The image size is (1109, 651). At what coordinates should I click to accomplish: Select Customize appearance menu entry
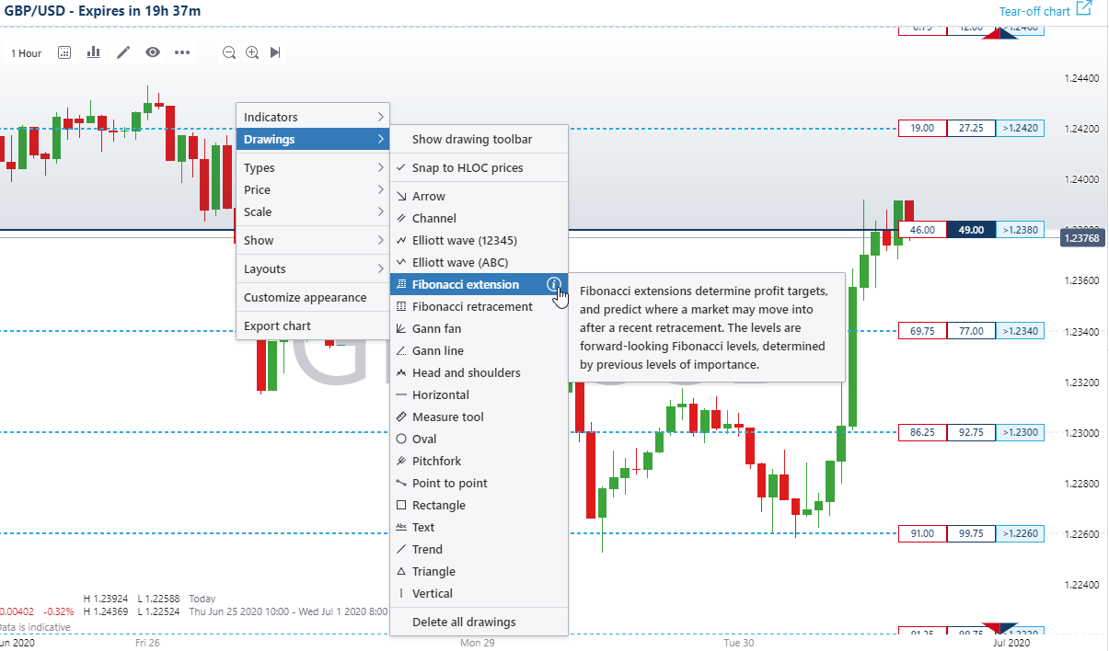tap(313, 297)
